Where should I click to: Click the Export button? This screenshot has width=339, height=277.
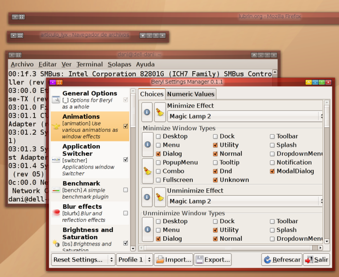coord(213,260)
